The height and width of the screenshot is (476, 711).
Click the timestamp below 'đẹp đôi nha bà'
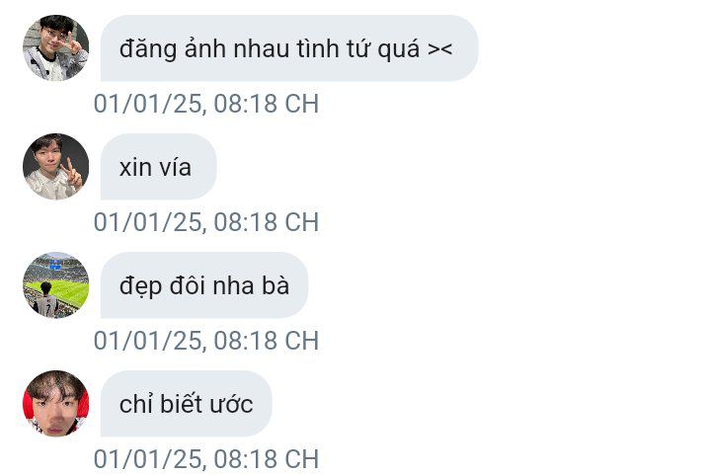(x=206, y=341)
